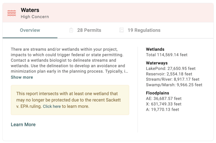The width and height of the screenshot is (216, 143).
Task: Click the book icon beside 19 Regulations
Action: pos(121,30)
